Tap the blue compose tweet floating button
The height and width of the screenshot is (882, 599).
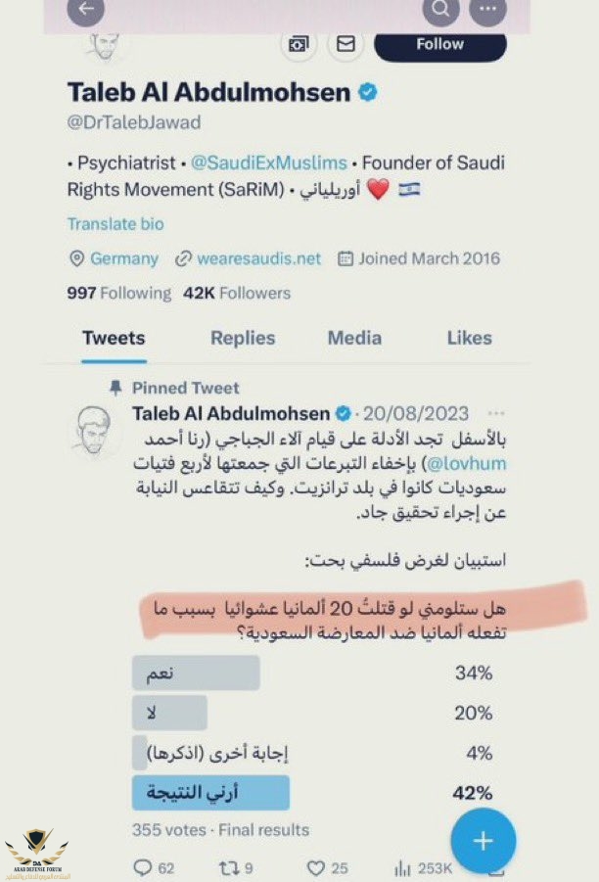484,841
